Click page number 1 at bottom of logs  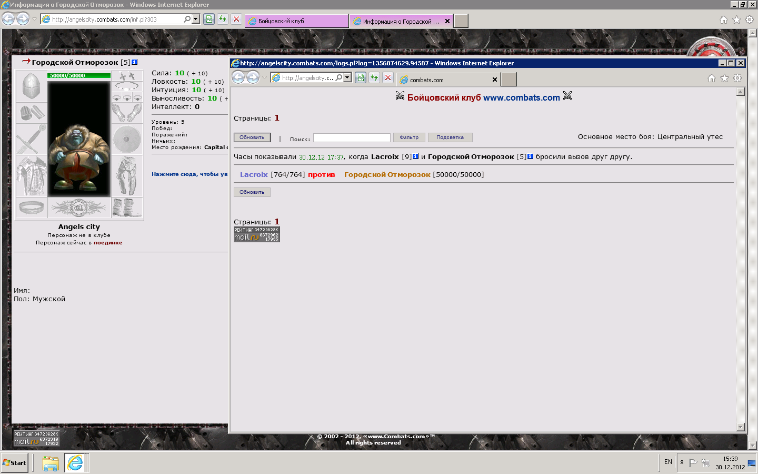(277, 222)
